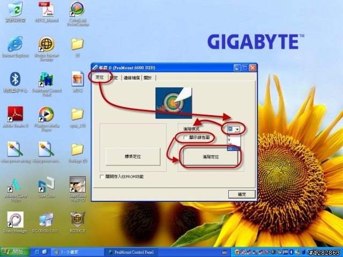Image resolution: width=343 pixels, height=257 pixels.
Task: Launch the InterVideo WinDVD shortcut
Action: (77, 184)
